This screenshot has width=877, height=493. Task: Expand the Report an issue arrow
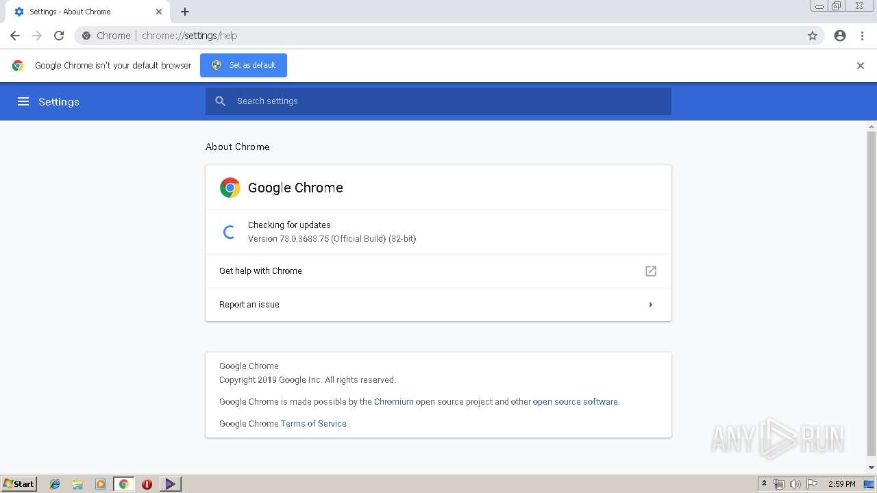coord(651,305)
